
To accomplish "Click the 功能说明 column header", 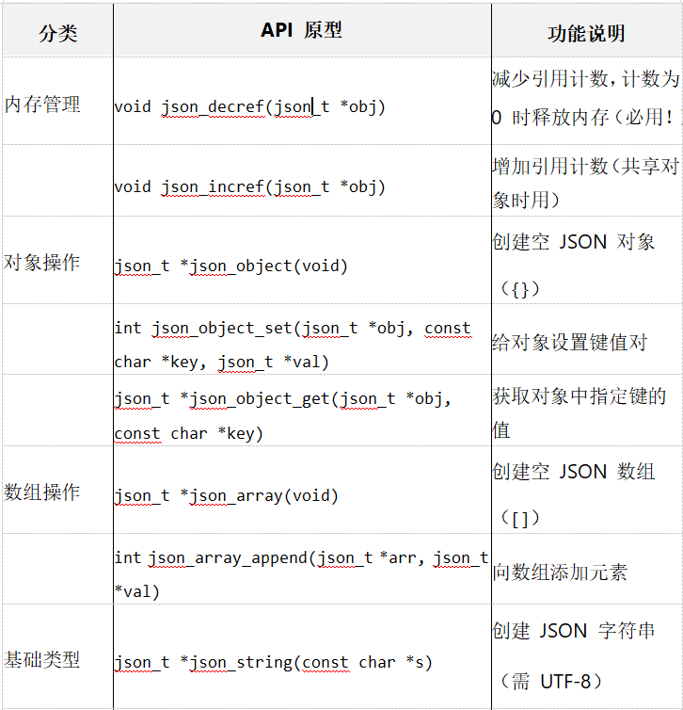I will [586, 34].
